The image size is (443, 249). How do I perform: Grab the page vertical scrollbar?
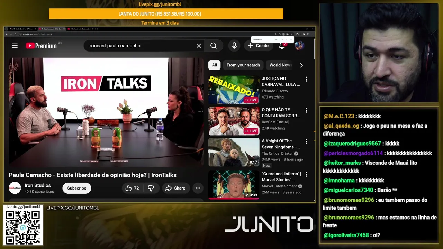314,48
